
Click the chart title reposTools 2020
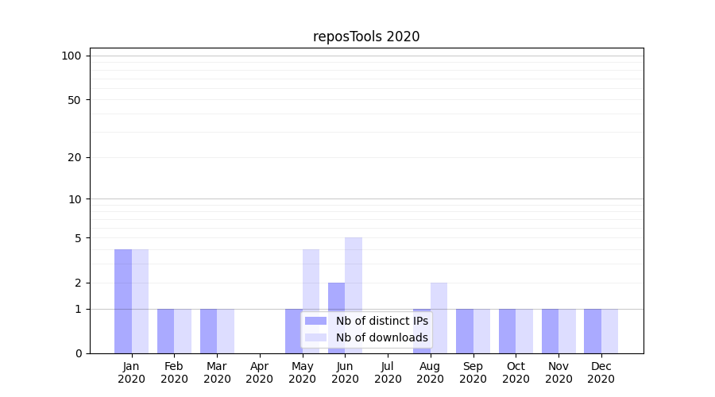click(366, 37)
